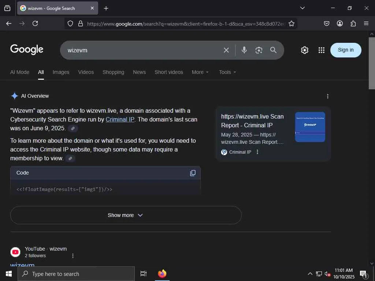
Task: Open Windows notification center
Action: (x=363, y=274)
